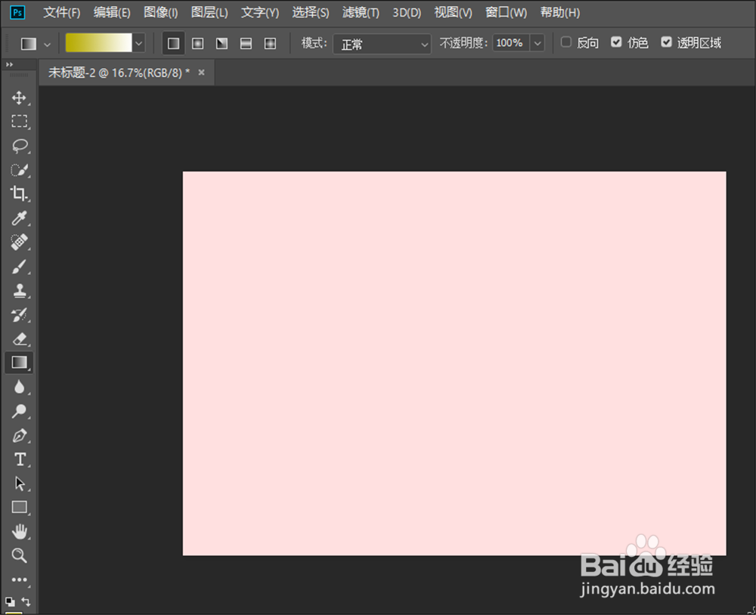Select the Rectangle shape tool

(20, 507)
